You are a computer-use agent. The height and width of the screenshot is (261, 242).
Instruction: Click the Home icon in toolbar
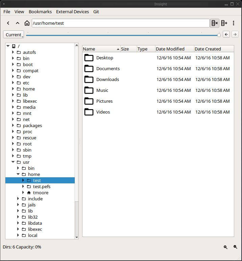27,23
